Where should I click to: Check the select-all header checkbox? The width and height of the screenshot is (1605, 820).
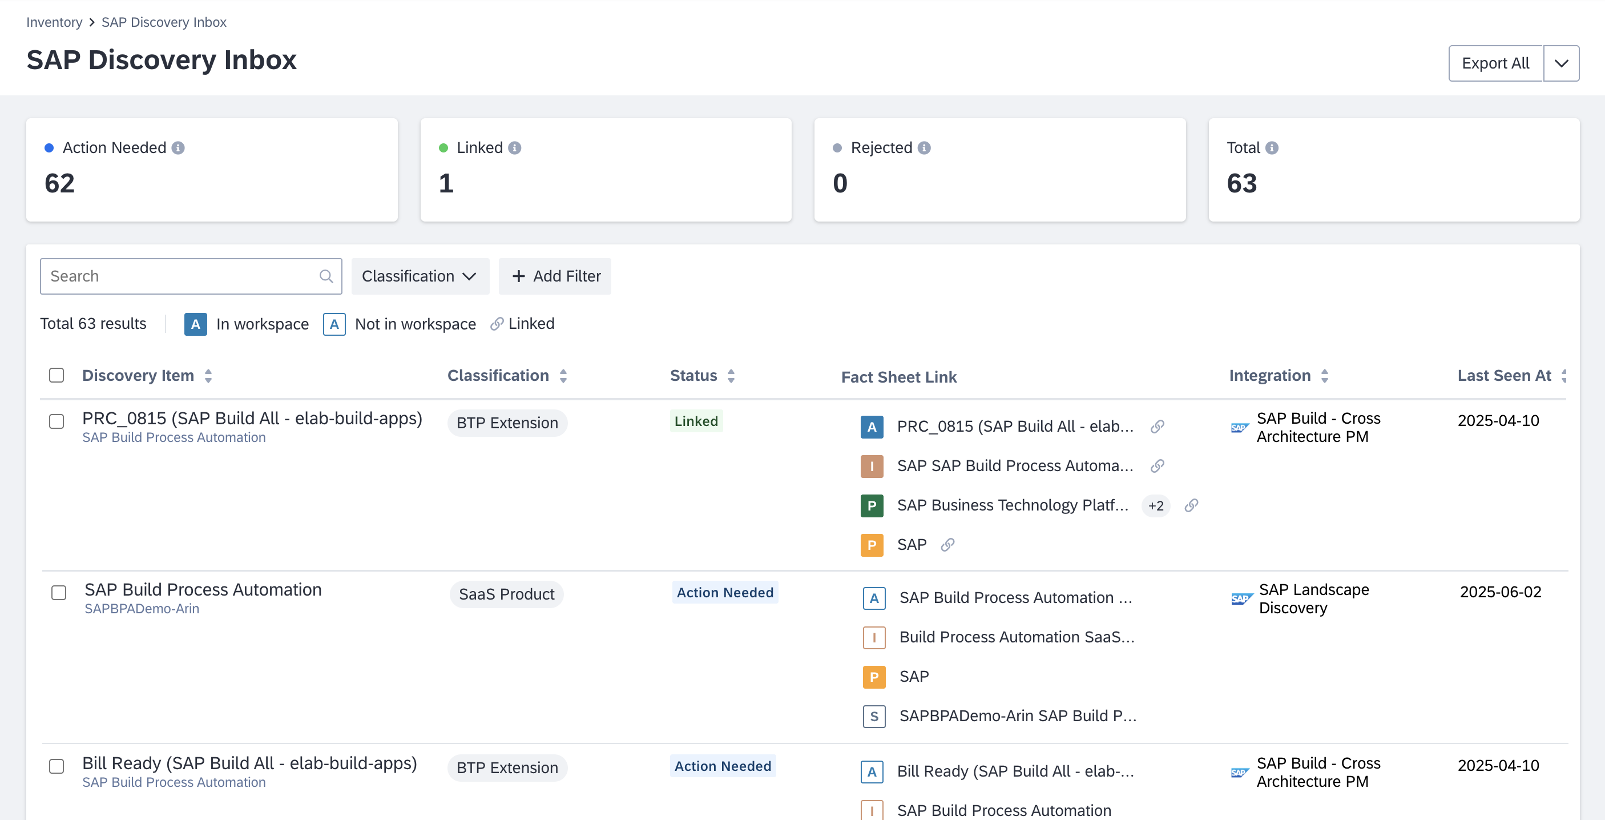coord(57,375)
